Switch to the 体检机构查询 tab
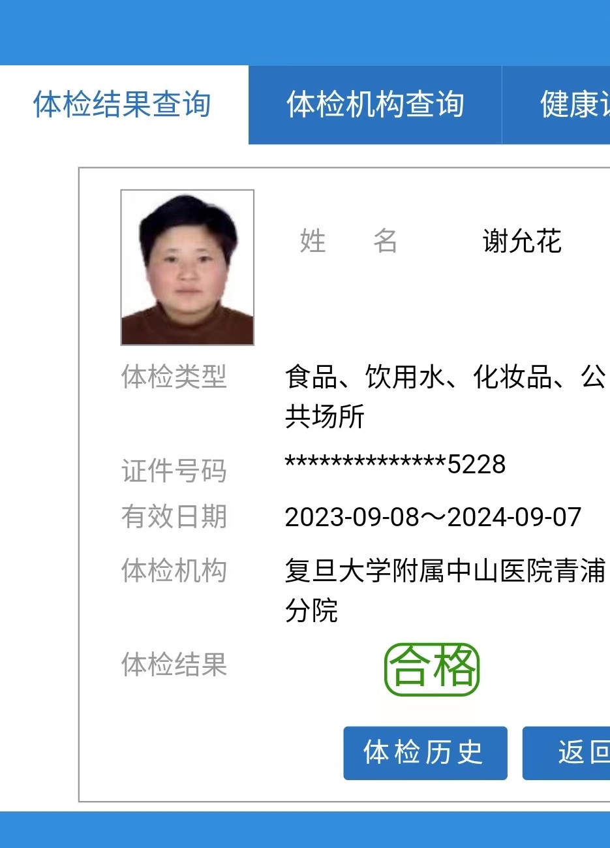The width and height of the screenshot is (610, 848). click(x=375, y=105)
